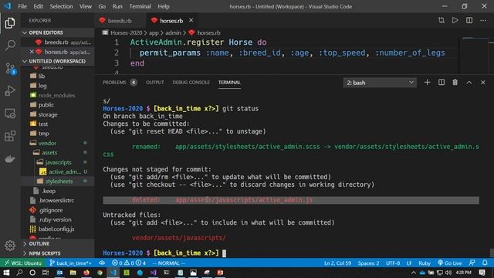Close the horses.rb editor tab
494x278 pixels.
(191, 21)
